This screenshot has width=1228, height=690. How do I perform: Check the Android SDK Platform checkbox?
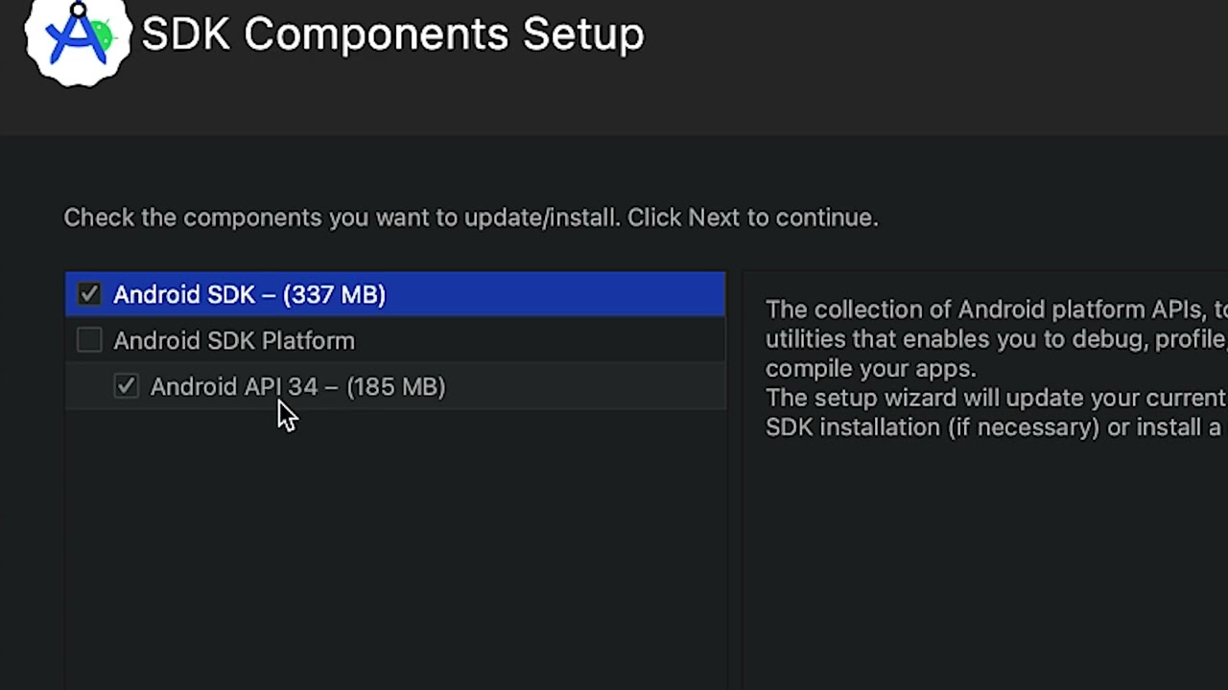[89, 340]
